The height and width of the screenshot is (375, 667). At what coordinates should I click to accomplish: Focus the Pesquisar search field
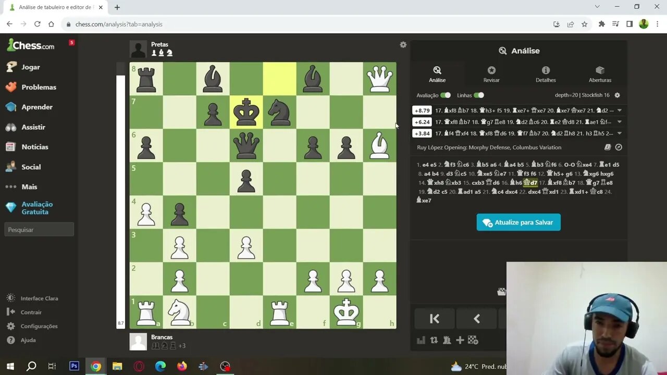click(39, 230)
